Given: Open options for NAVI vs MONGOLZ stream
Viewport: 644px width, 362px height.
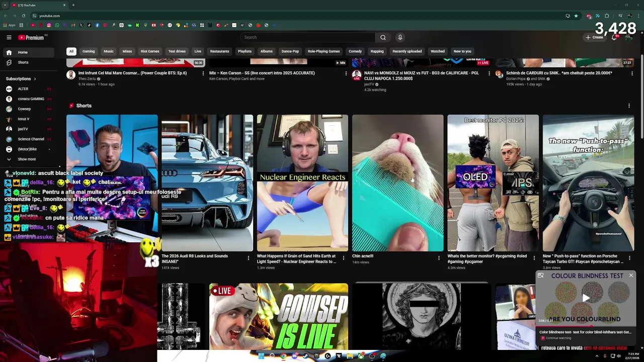Looking at the screenshot, I should click(x=489, y=73).
